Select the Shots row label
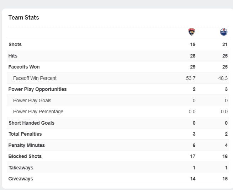Image resolution: width=233 pixels, height=190 pixels. coord(15,44)
